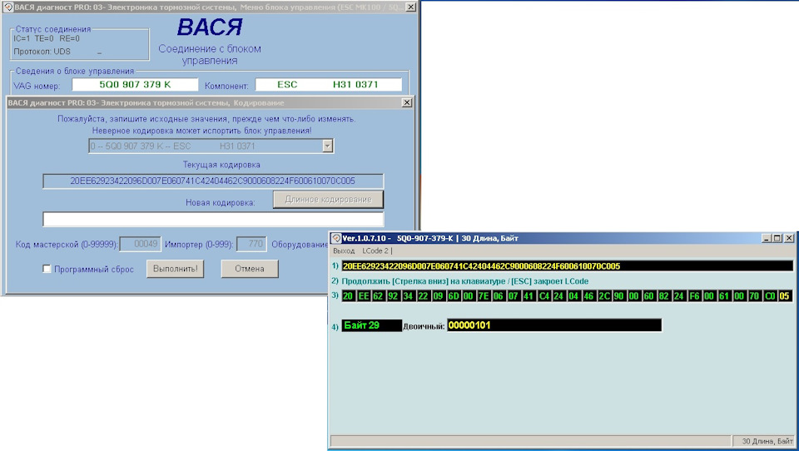Minimize the LCode window

coord(767,238)
